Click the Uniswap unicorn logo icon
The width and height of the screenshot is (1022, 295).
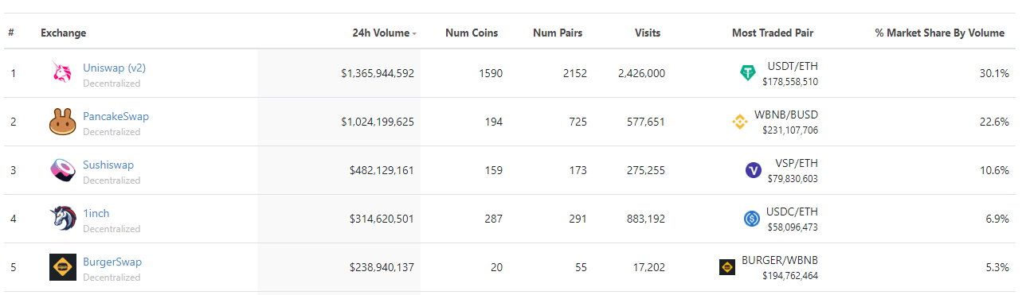coord(62,73)
